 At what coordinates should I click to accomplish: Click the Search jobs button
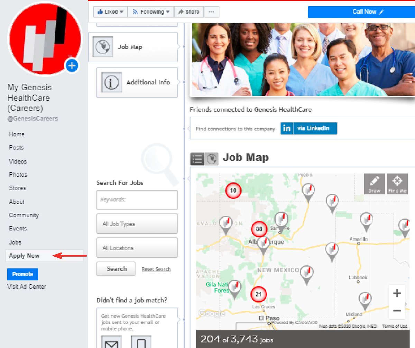(x=116, y=269)
